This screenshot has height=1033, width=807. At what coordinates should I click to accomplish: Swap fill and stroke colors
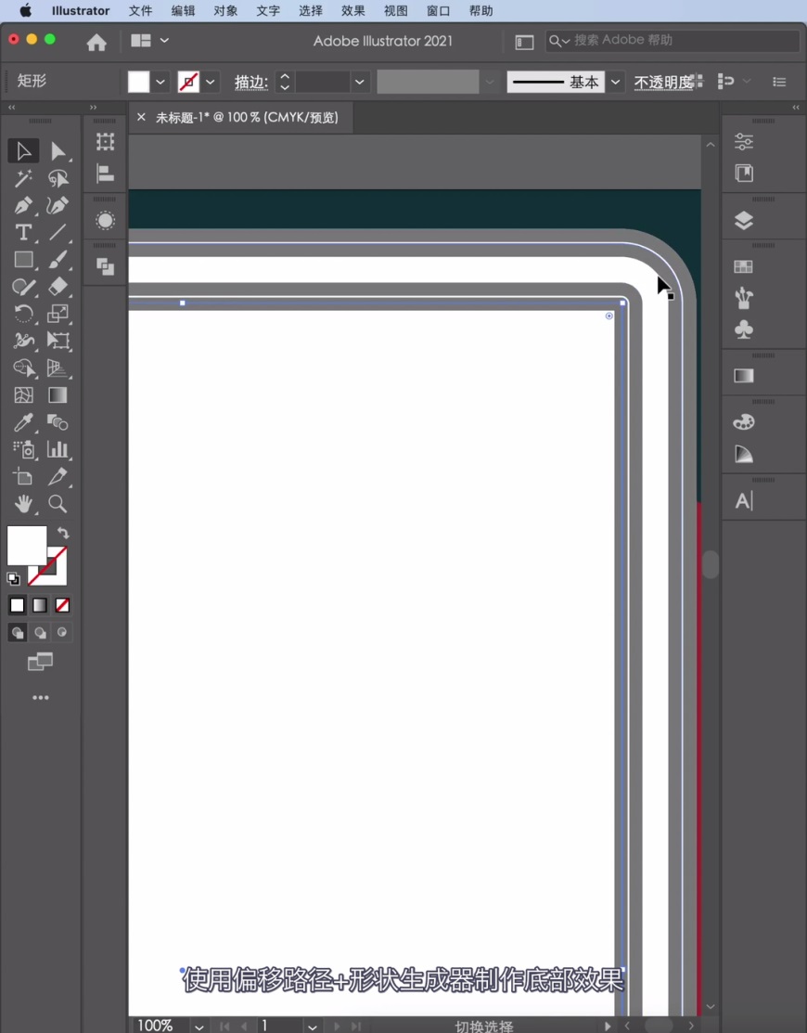point(63,533)
